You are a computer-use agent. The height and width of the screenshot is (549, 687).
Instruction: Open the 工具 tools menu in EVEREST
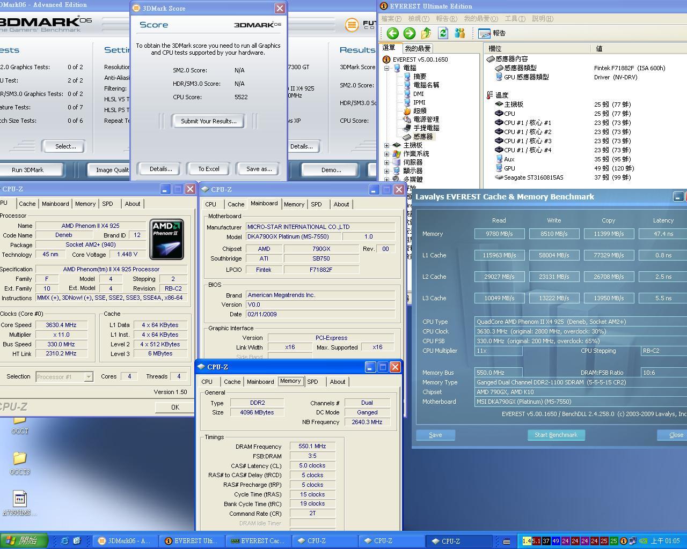tap(515, 19)
